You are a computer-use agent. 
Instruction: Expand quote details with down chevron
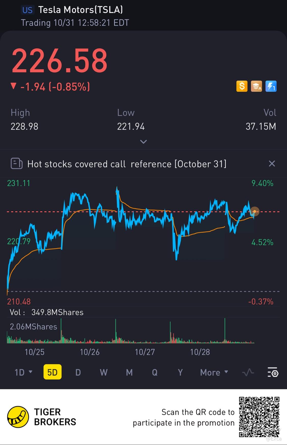pos(143,141)
